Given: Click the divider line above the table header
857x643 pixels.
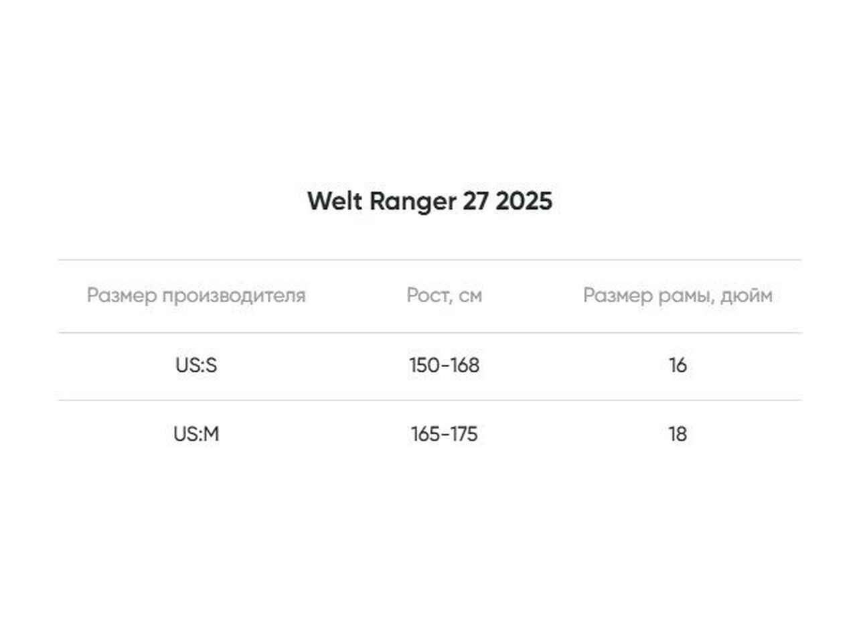Looking at the screenshot, I should click(429, 260).
